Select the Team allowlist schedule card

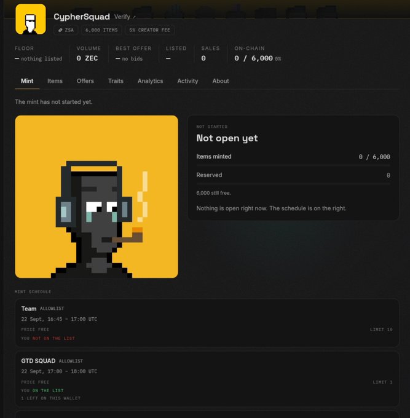tap(207, 323)
